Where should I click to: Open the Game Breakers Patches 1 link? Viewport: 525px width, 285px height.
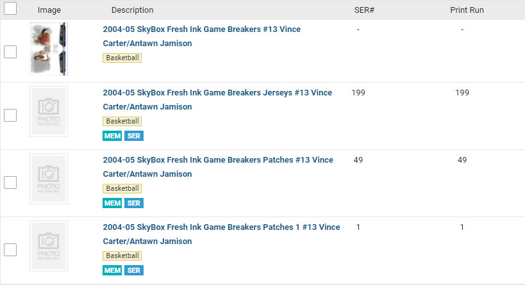click(x=221, y=227)
